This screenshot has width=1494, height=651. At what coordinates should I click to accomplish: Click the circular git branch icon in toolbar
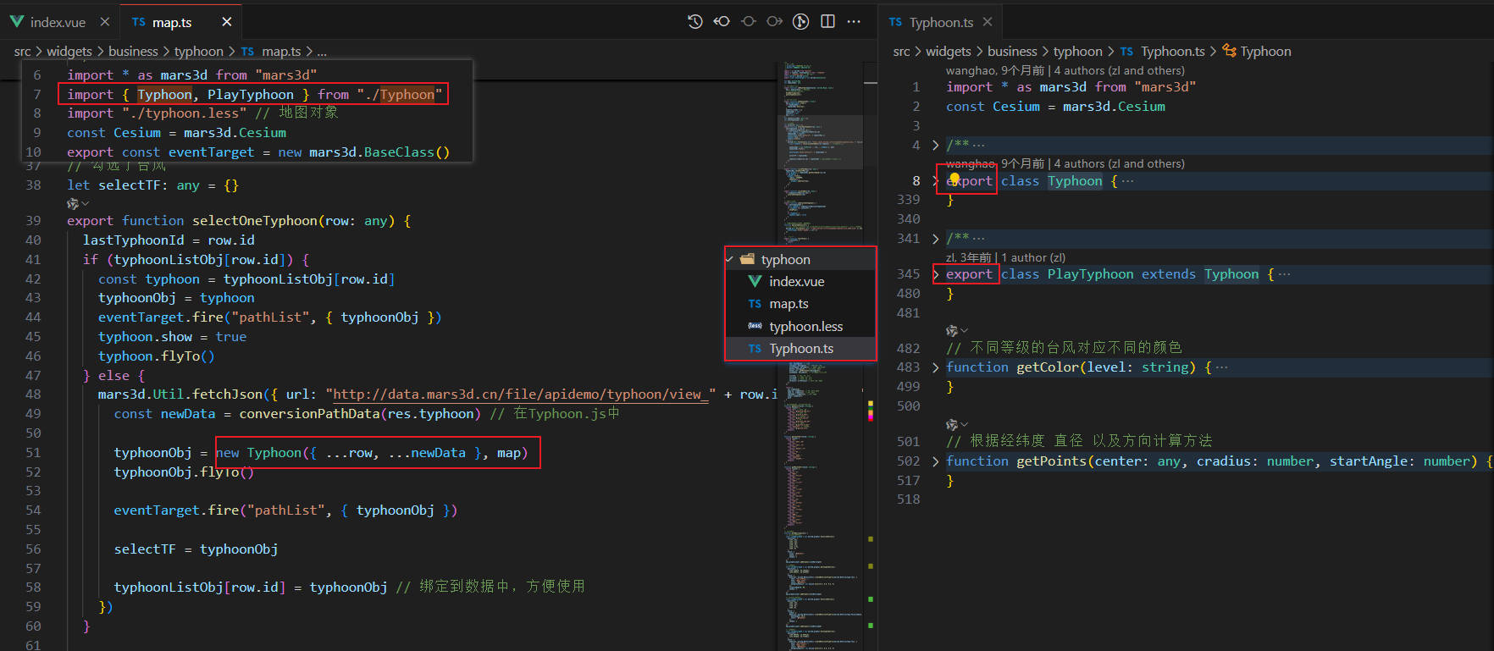point(800,22)
